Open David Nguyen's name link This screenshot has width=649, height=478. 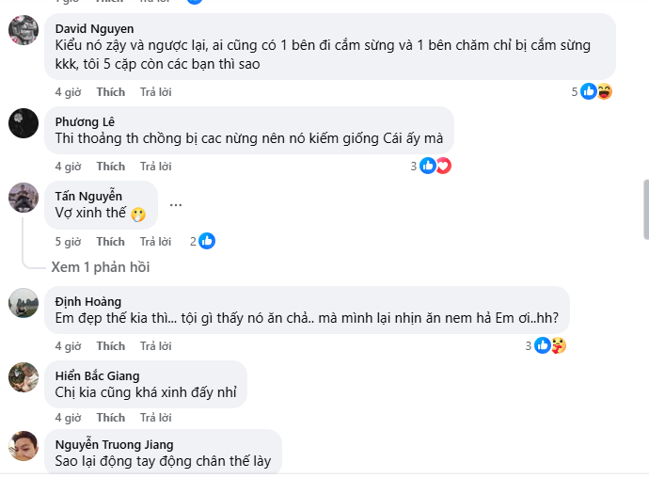94,29
